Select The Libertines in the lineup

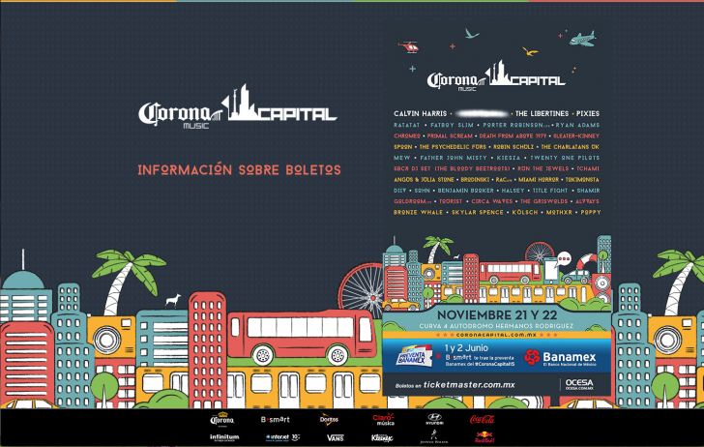[x=542, y=113]
